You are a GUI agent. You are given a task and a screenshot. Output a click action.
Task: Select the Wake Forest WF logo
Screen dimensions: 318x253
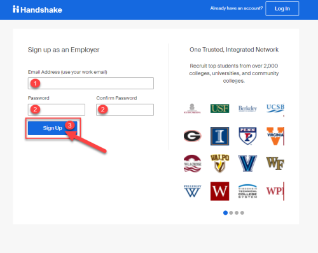[x=275, y=163]
